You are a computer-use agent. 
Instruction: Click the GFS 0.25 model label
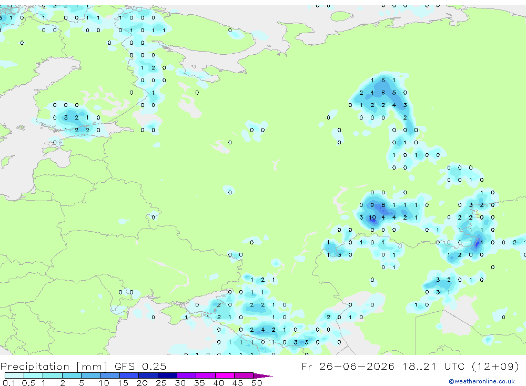pyautogui.click(x=140, y=366)
